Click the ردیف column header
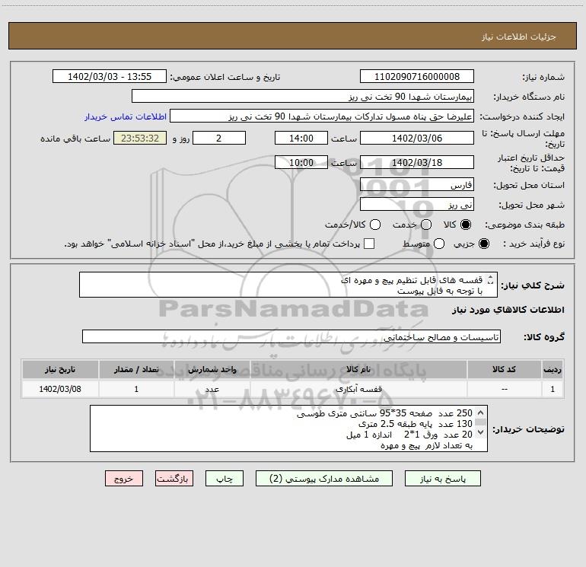The width and height of the screenshot is (586, 567). pyautogui.click(x=553, y=369)
